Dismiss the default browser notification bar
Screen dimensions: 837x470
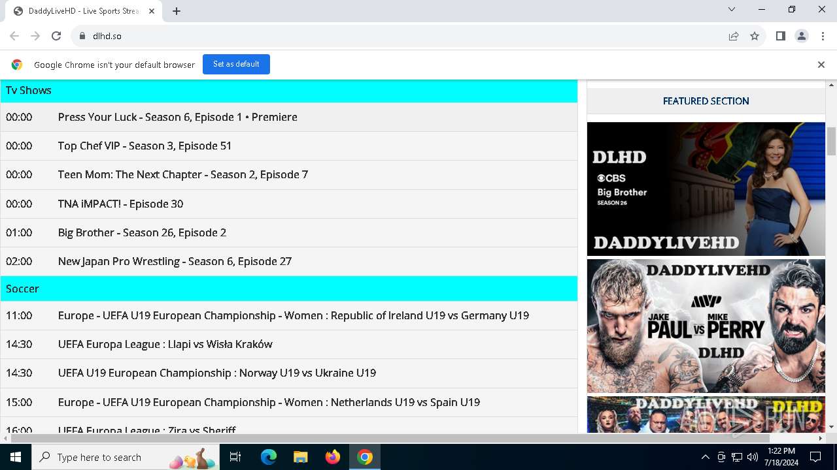coord(821,65)
